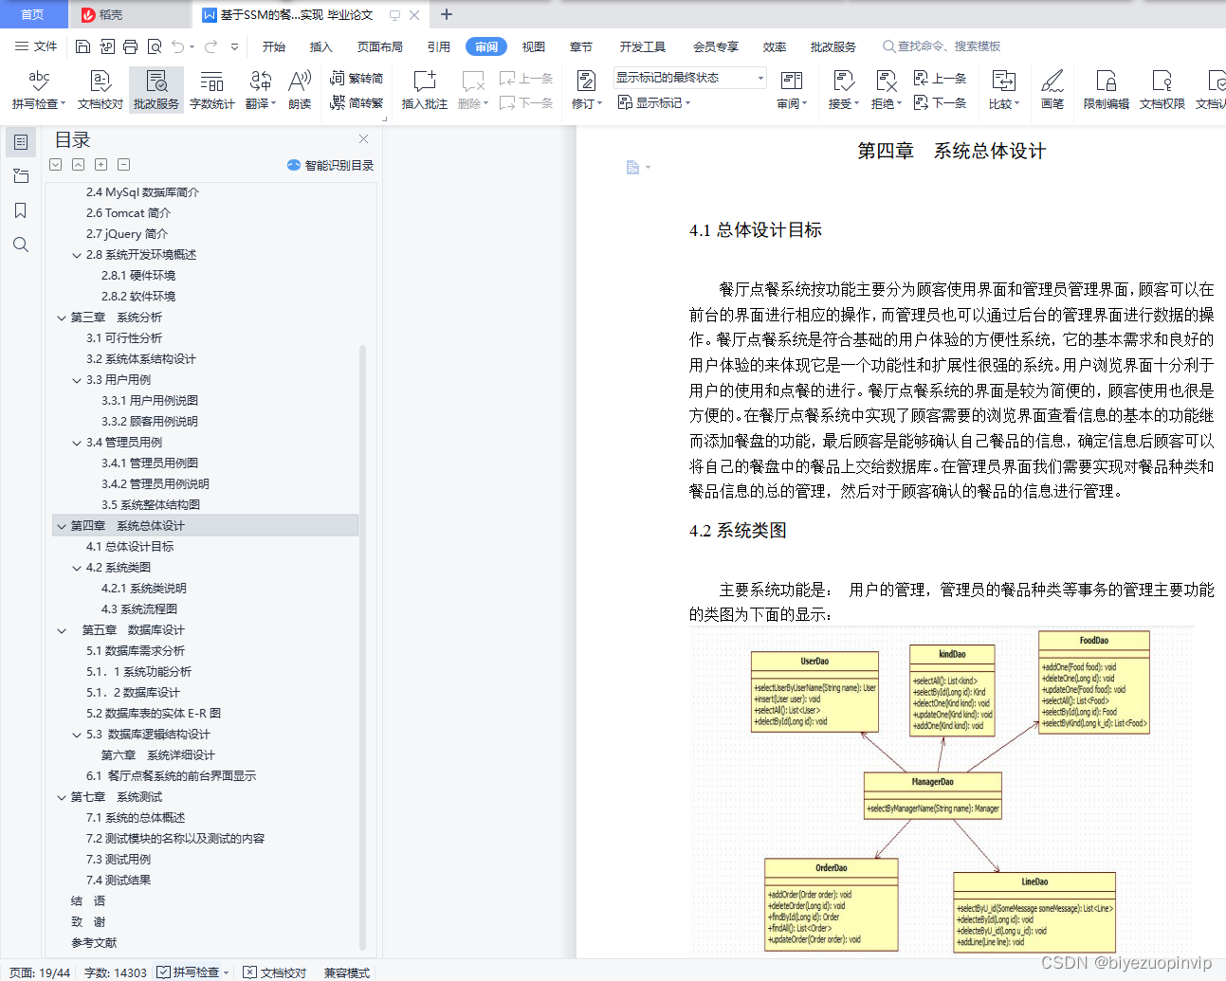
Task: Click 文档权限 document permission
Action: click(1162, 90)
